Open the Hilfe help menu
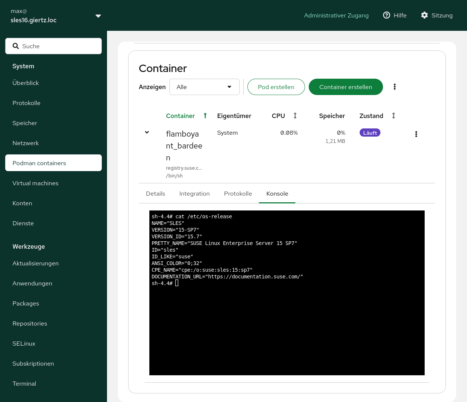 click(395, 15)
